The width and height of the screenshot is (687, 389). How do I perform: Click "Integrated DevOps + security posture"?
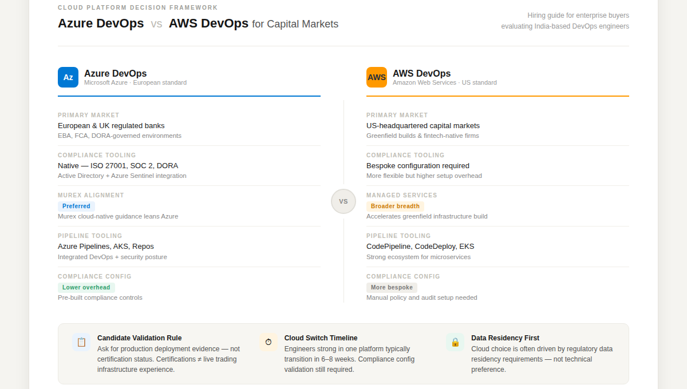coord(113,257)
